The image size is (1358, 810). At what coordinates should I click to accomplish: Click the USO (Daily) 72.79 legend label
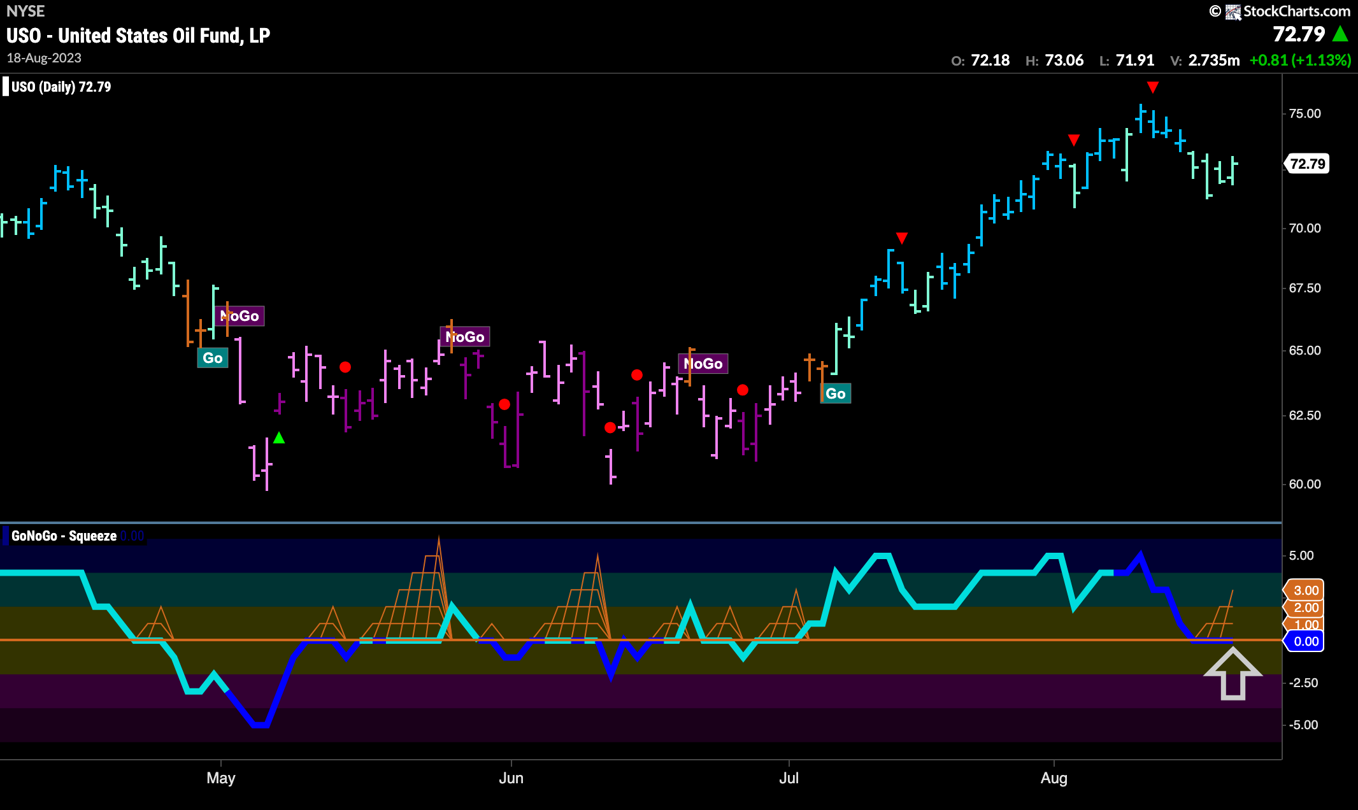pos(61,87)
